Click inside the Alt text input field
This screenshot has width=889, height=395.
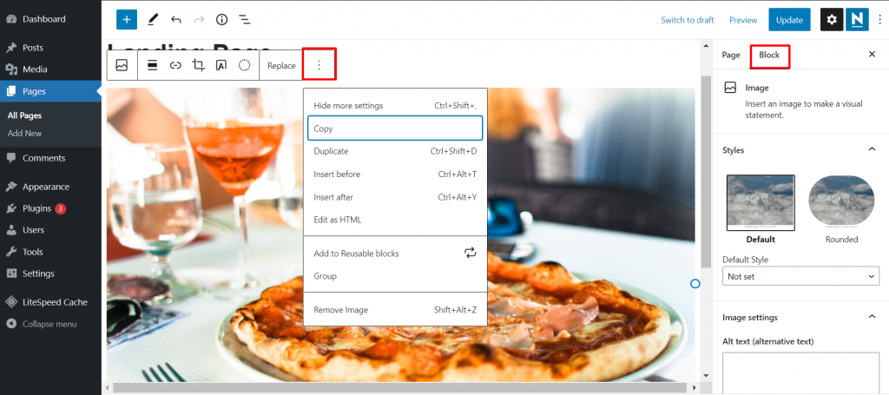coord(800,372)
